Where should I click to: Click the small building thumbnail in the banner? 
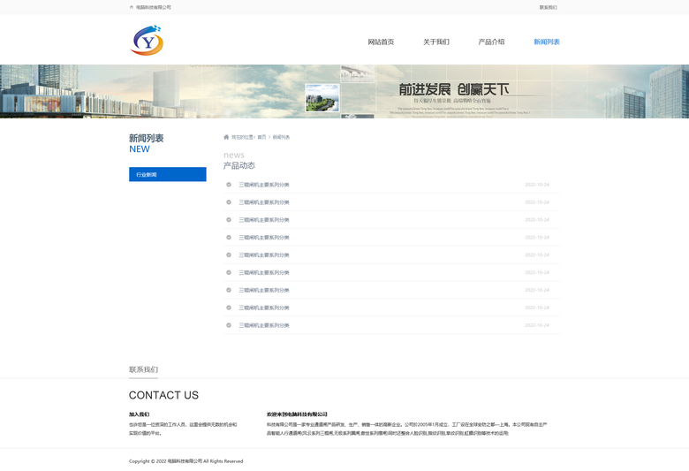[322, 97]
